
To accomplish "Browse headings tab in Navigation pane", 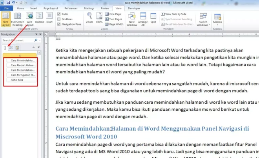I will point(5,48).
